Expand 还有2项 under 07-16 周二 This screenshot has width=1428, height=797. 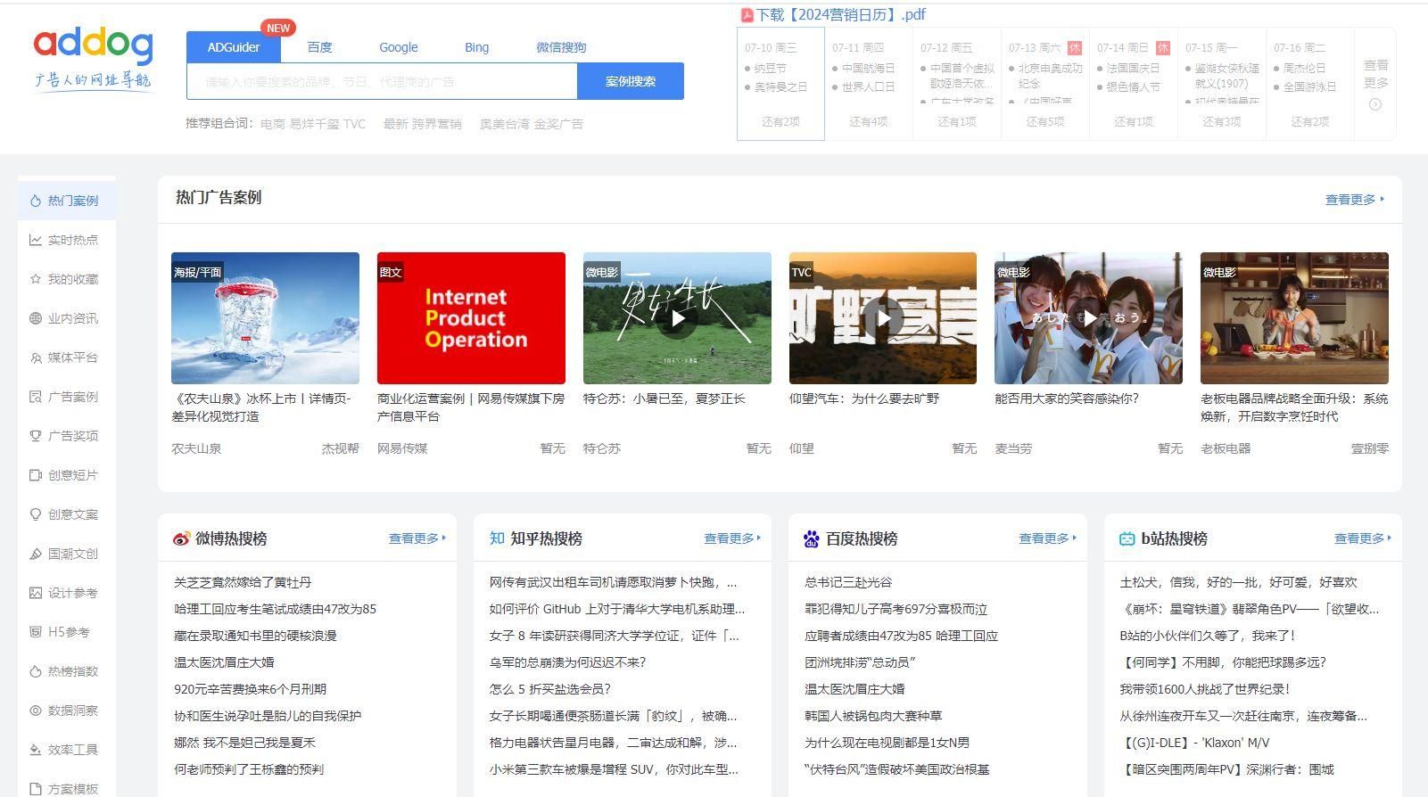tap(1309, 122)
